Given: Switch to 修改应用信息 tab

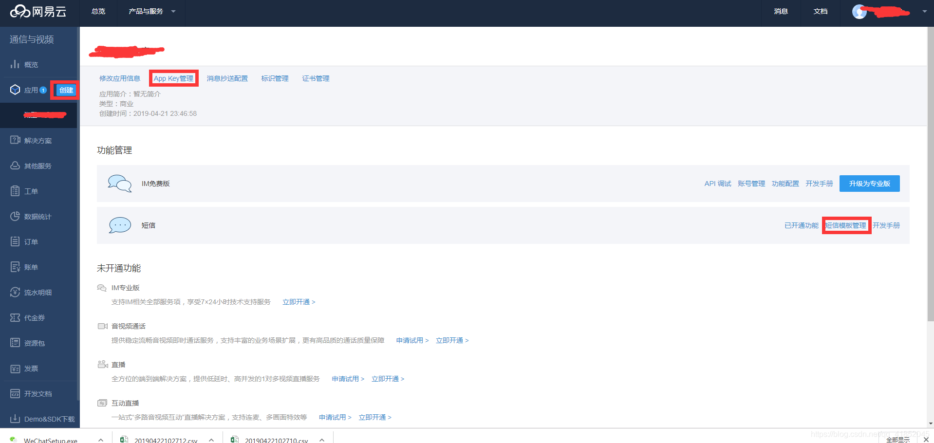Looking at the screenshot, I should coord(120,78).
